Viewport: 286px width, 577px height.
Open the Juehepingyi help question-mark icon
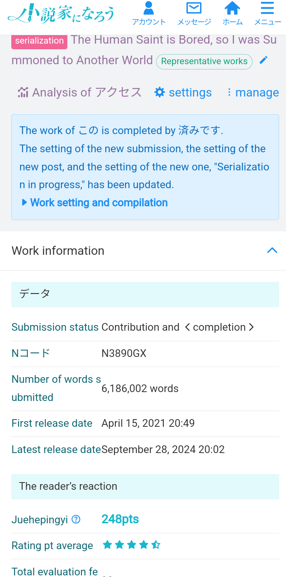point(75,519)
